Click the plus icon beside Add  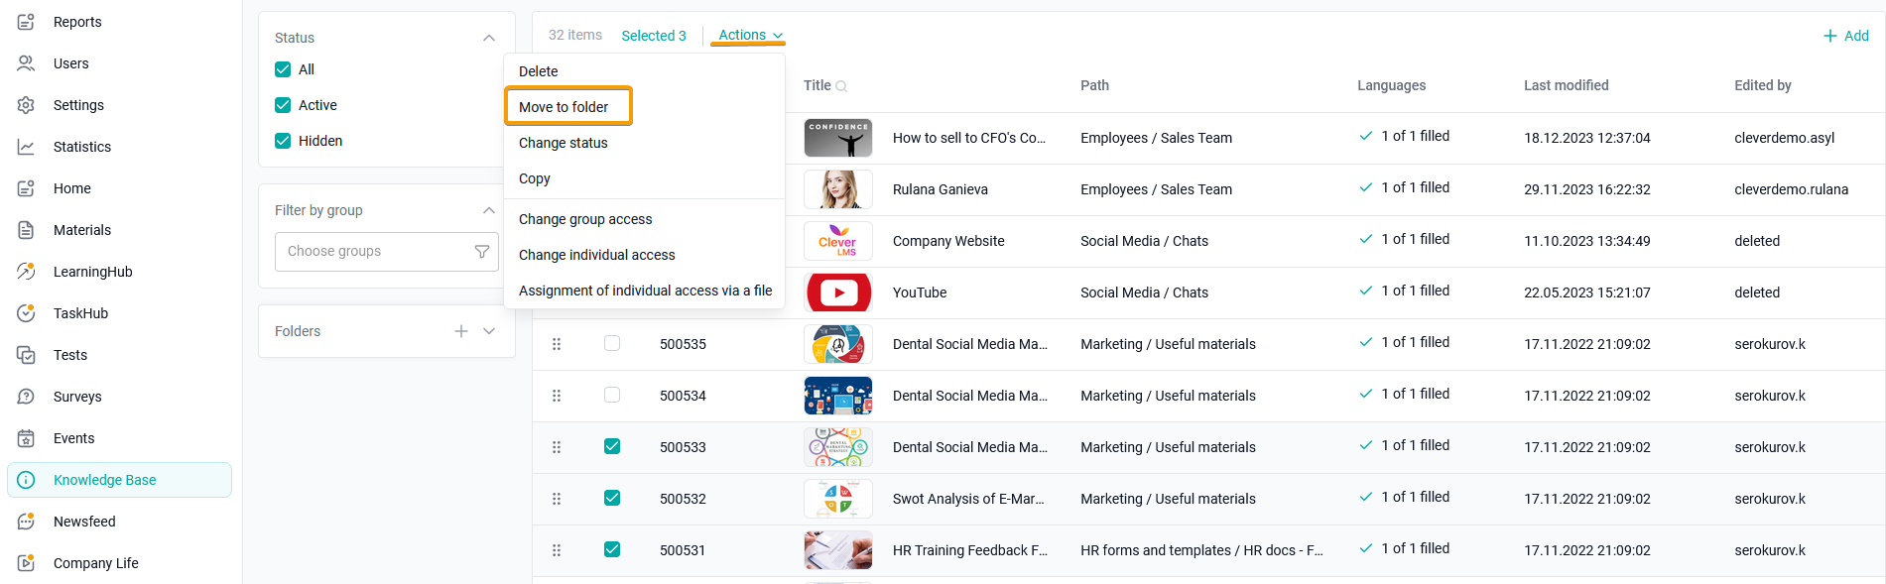[1830, 36]
